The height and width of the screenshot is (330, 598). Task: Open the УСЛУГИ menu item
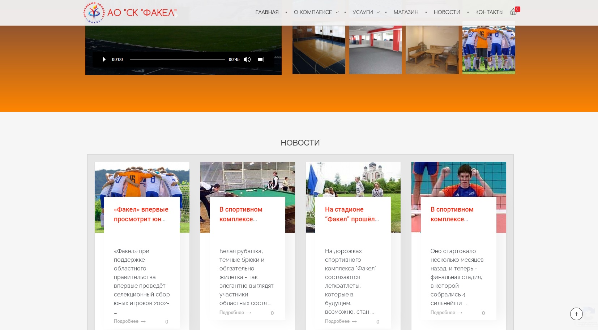coord(363,12)
